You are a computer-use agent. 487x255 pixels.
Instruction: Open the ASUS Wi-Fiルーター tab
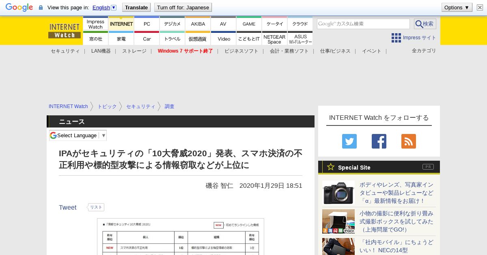click(x=300, y=39)
